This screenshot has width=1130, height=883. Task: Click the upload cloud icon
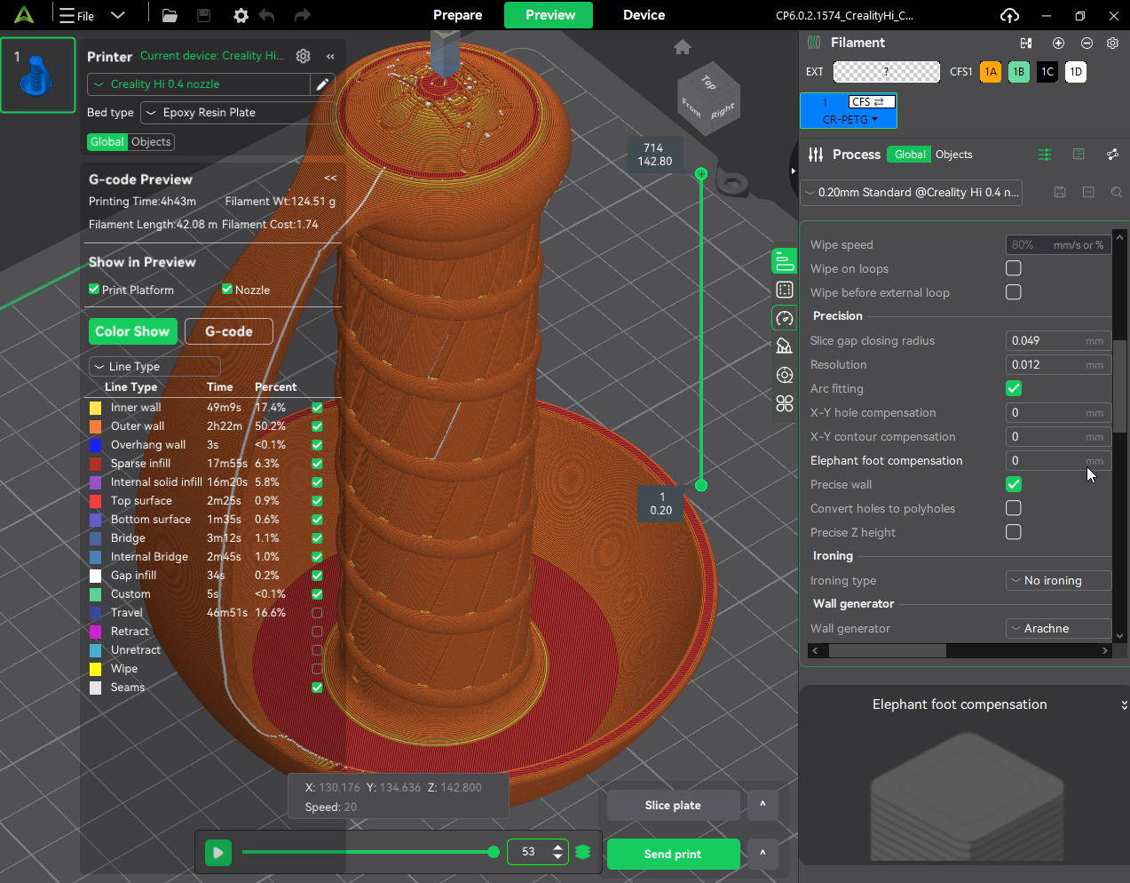1009,15
